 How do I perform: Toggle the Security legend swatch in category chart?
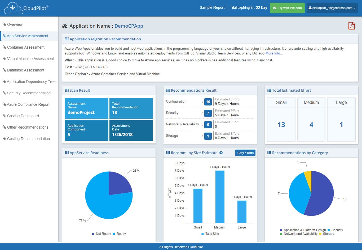329,230
